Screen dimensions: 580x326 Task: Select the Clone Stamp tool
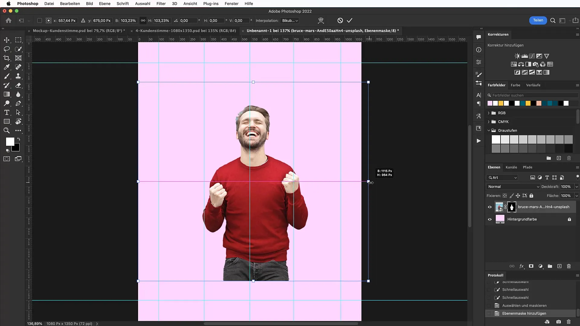(x=18, y=76)
